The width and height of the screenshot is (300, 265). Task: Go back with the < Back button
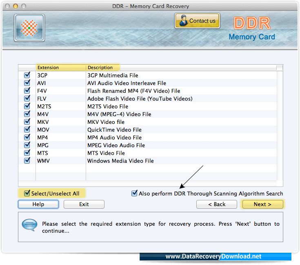tap(217, 204)
